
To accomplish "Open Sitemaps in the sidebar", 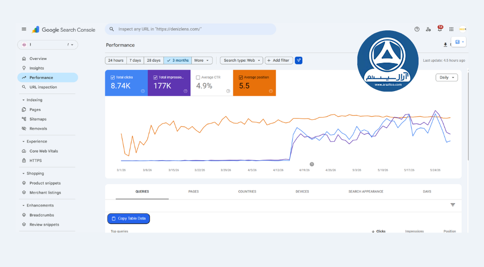I will coord(47,119).
